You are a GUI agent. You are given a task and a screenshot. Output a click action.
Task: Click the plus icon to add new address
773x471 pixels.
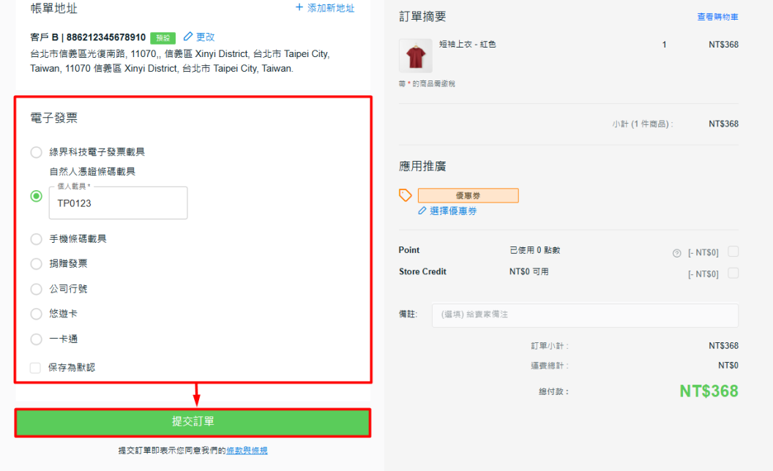(299, 7)
